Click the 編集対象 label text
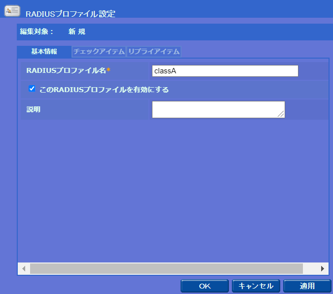The width and height of the screenshot is (333, 294). pyautogui.click(x=37, y=32)
